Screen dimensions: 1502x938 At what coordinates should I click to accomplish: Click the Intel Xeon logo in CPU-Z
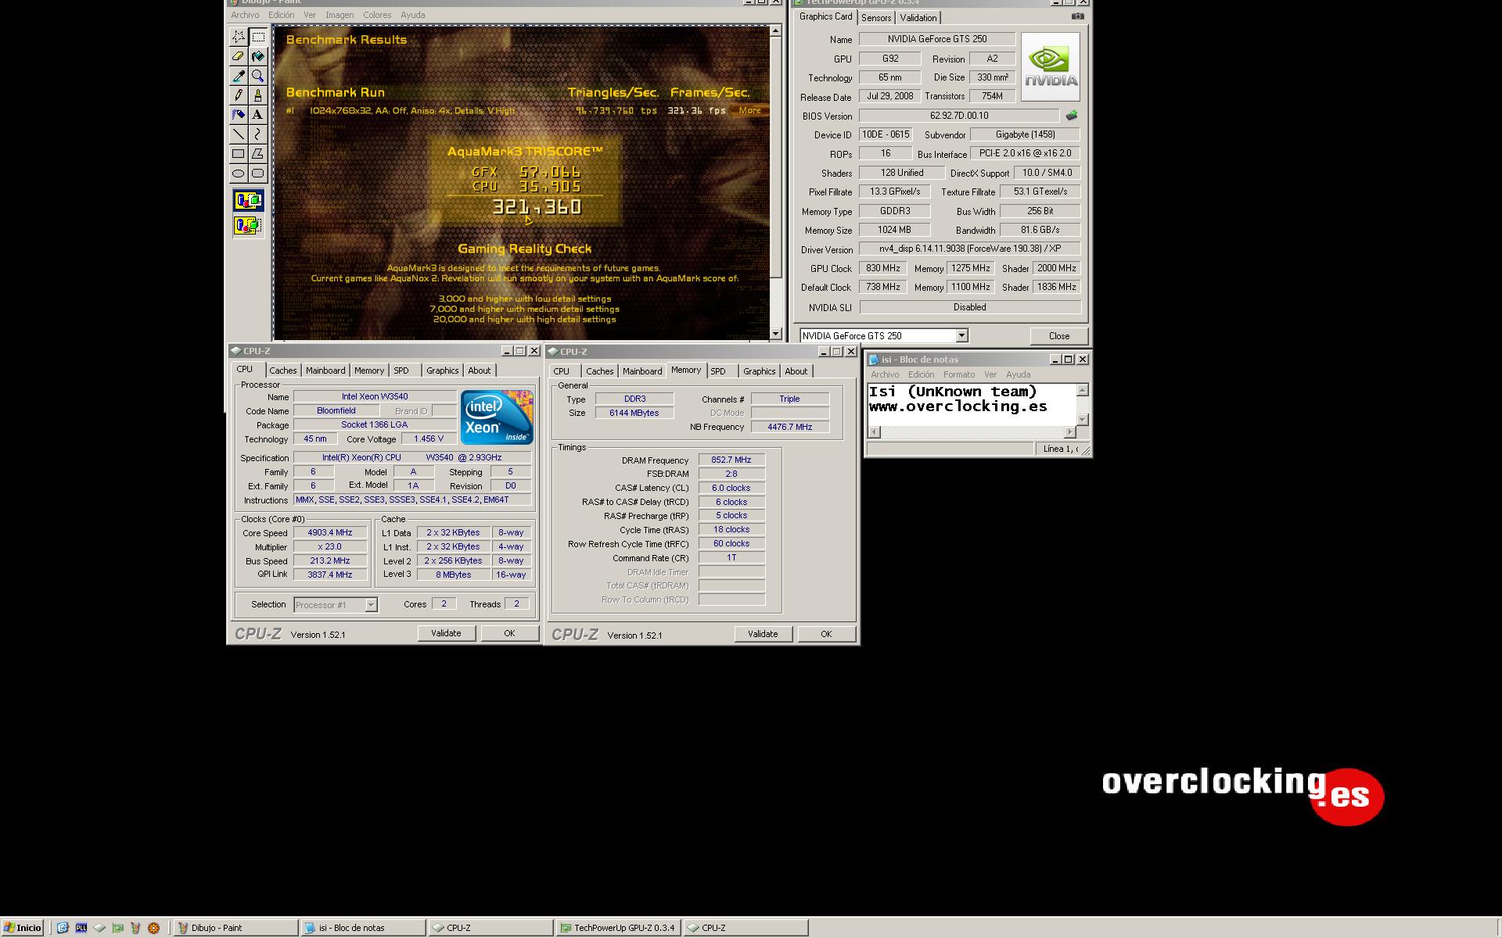click(x=497, y=417)
